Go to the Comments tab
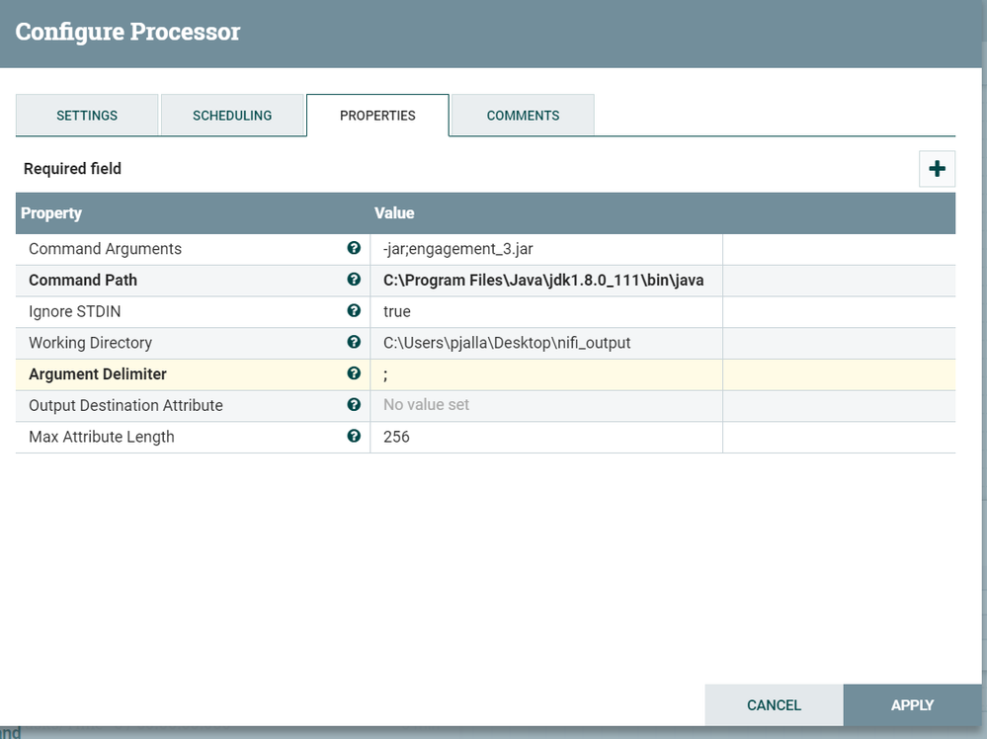987x739 pixels. [x=523, y=116]
